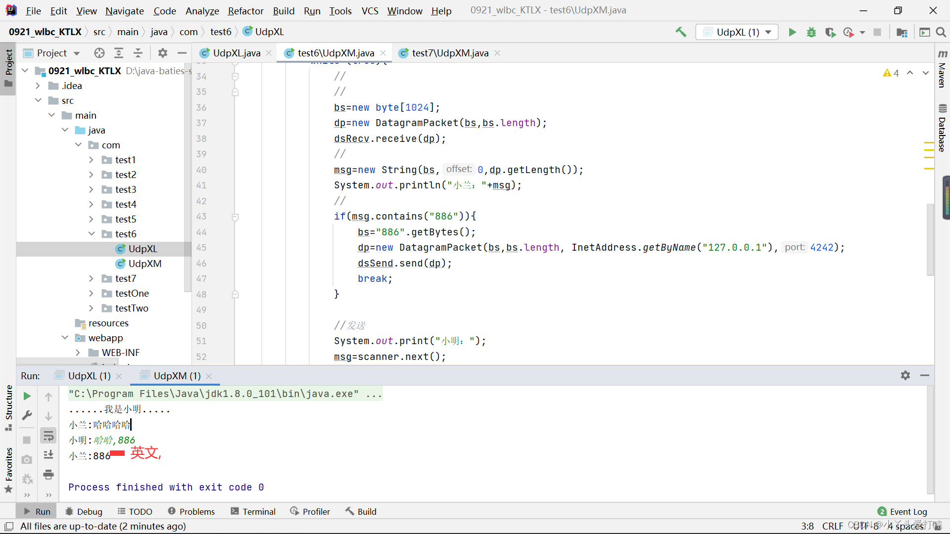Collapse All in Project panel
Screen dimensions: 950x534
pos(138,53)
